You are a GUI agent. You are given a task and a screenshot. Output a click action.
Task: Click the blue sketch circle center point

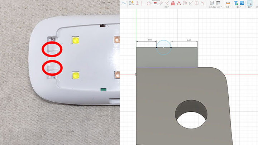[x=164, y=47]
